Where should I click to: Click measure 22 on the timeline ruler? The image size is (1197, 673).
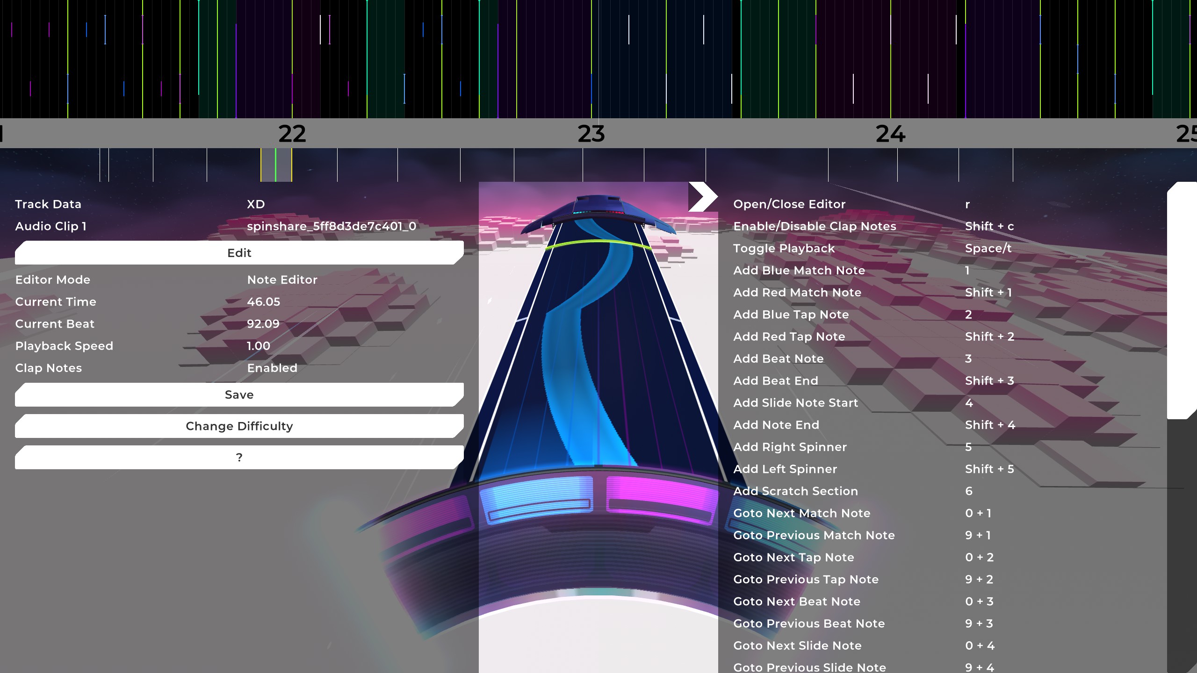292,134
